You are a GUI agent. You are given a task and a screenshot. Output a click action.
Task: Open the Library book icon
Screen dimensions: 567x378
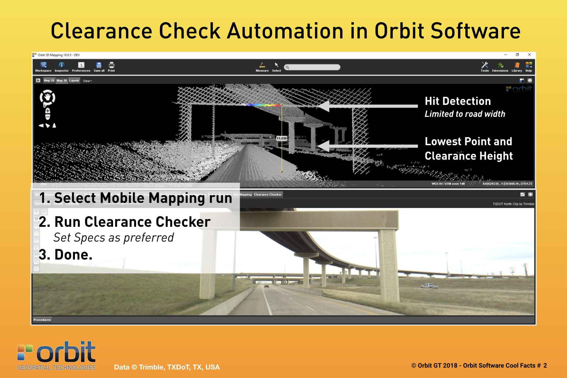click(517, 66)
